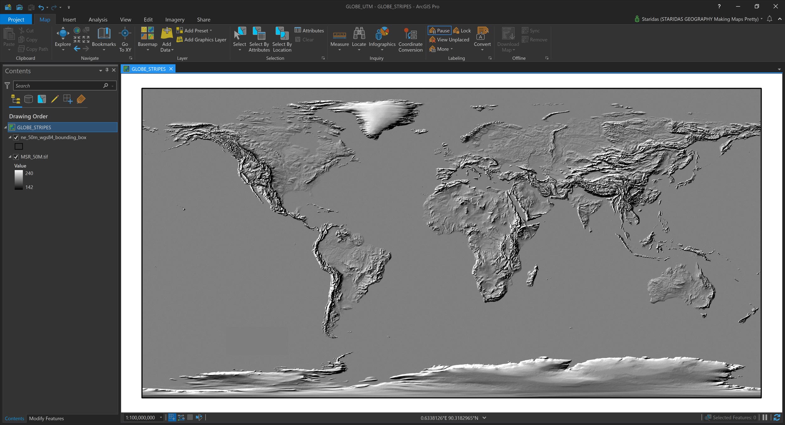Hide the MSR_50M.tif layer
Viewport: 785px width, 425px height.
16,157
